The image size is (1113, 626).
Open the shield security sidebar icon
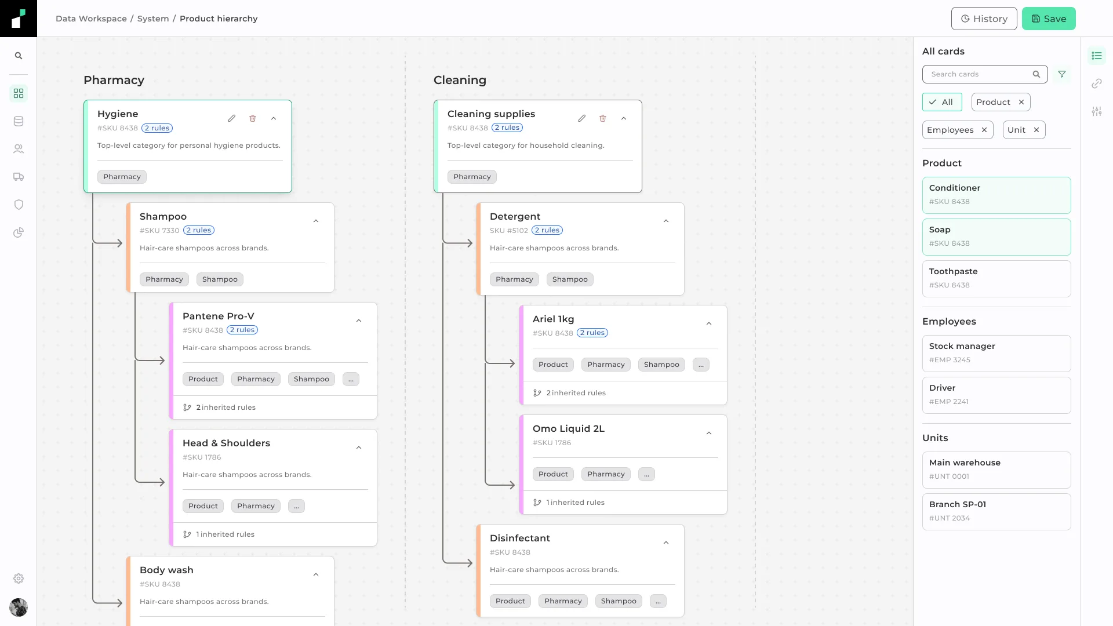pos(19,205)
